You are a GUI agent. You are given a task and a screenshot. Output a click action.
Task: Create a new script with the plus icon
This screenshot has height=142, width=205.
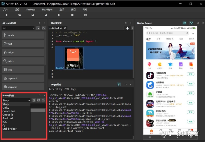tap(6, 15)
